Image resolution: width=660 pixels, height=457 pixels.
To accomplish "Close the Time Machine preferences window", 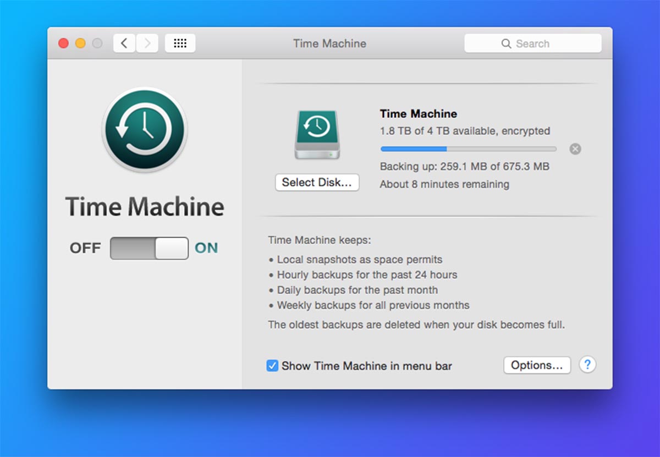I will click(63, 43).
